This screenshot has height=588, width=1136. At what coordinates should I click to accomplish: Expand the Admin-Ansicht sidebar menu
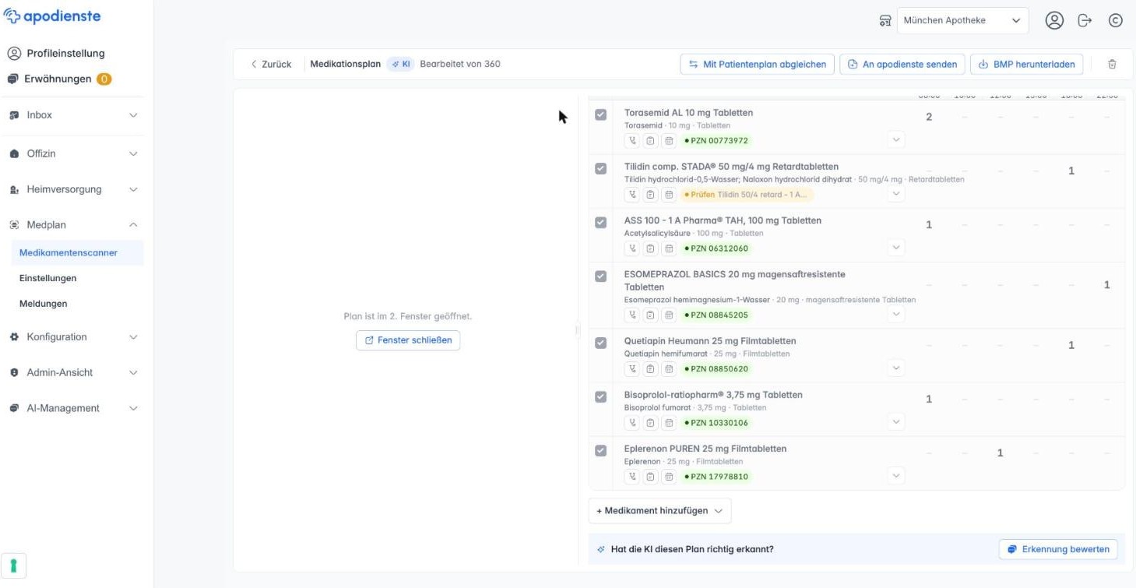pyautogui.click(x=72, y=372)
